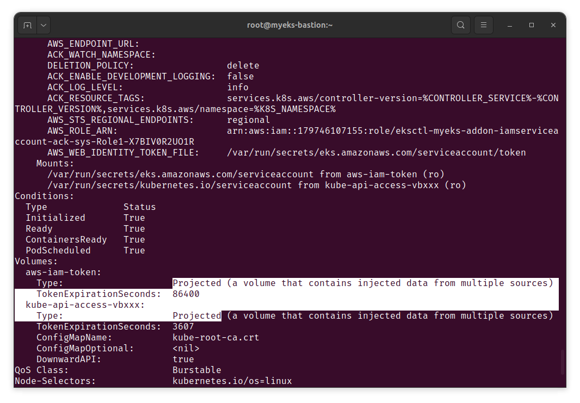The width and height of the screenshot is (580, 403).
Task: Click the TokenExpirationSeconds label beside 86400
Action: [99, 294]
